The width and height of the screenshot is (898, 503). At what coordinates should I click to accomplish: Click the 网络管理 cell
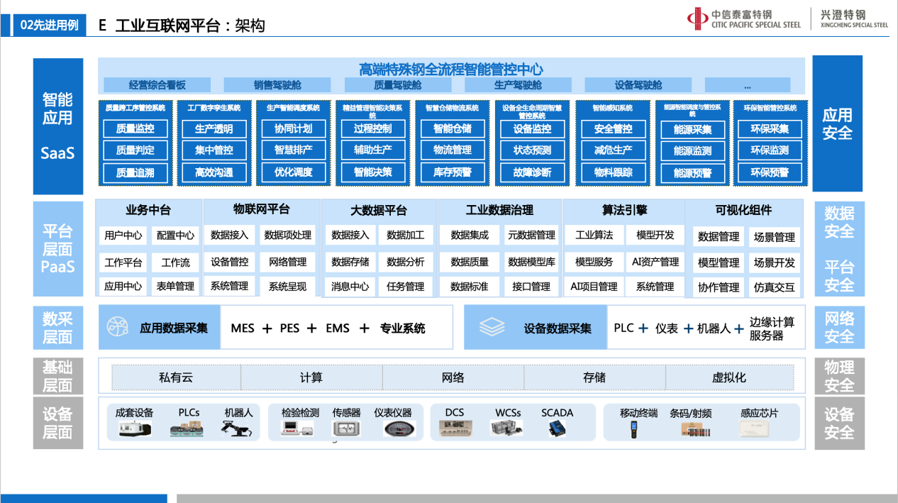(x=287, y=262)
